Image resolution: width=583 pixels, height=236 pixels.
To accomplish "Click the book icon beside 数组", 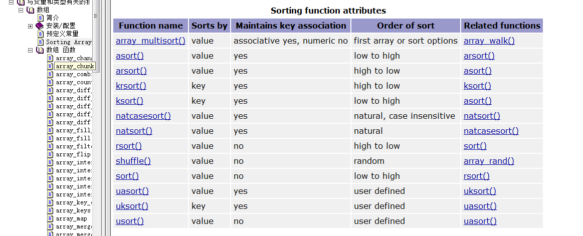I will [31, 10].
